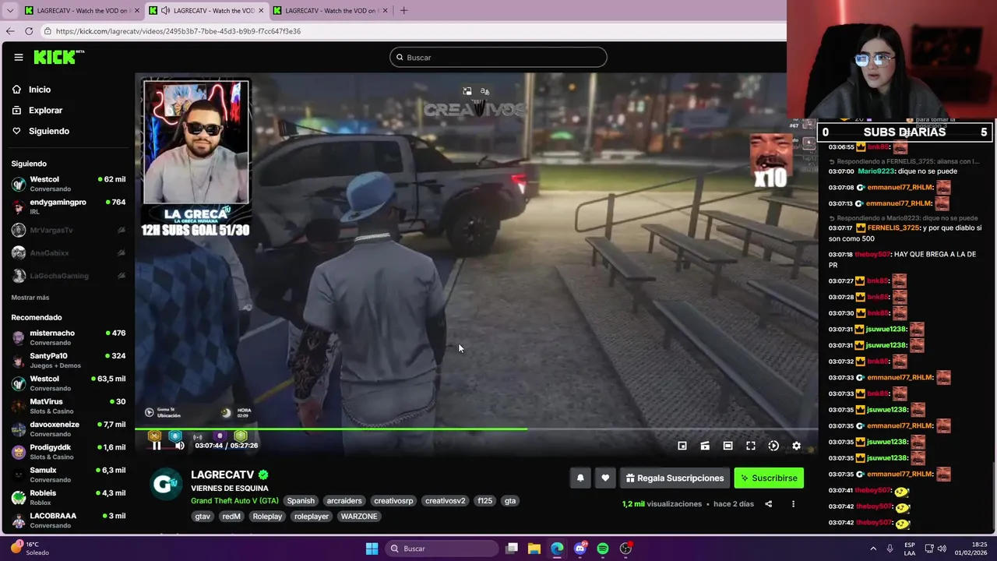Select the Spanish tag
This screenshot has width=997, height=561.
tap(301, 501)
